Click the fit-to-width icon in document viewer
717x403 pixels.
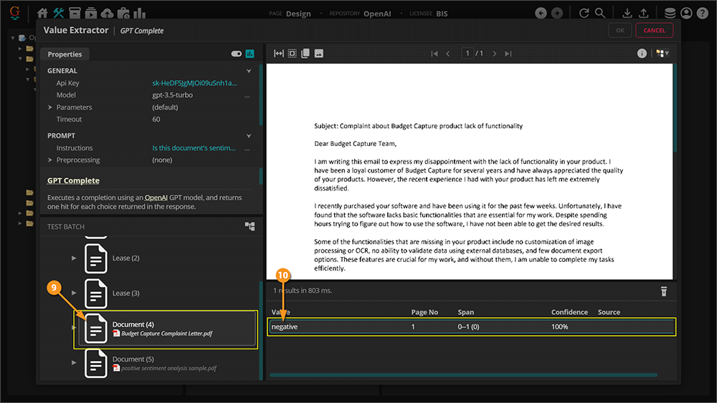[x=279, y=54]
